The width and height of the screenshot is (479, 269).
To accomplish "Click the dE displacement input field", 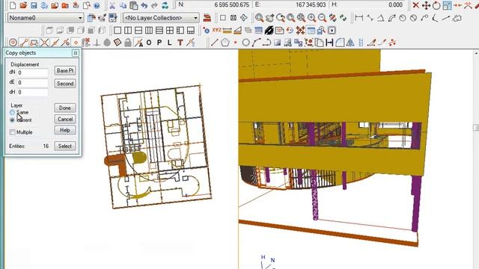I will [x=32, y=83].
